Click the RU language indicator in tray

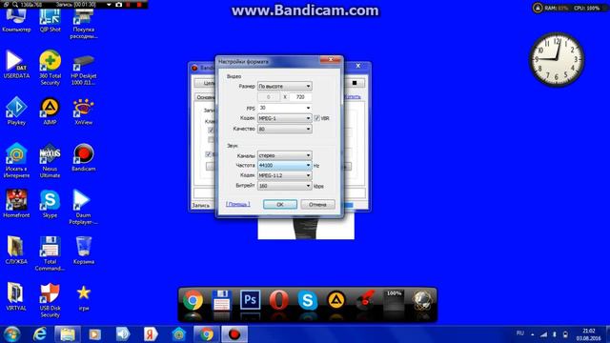519,333
